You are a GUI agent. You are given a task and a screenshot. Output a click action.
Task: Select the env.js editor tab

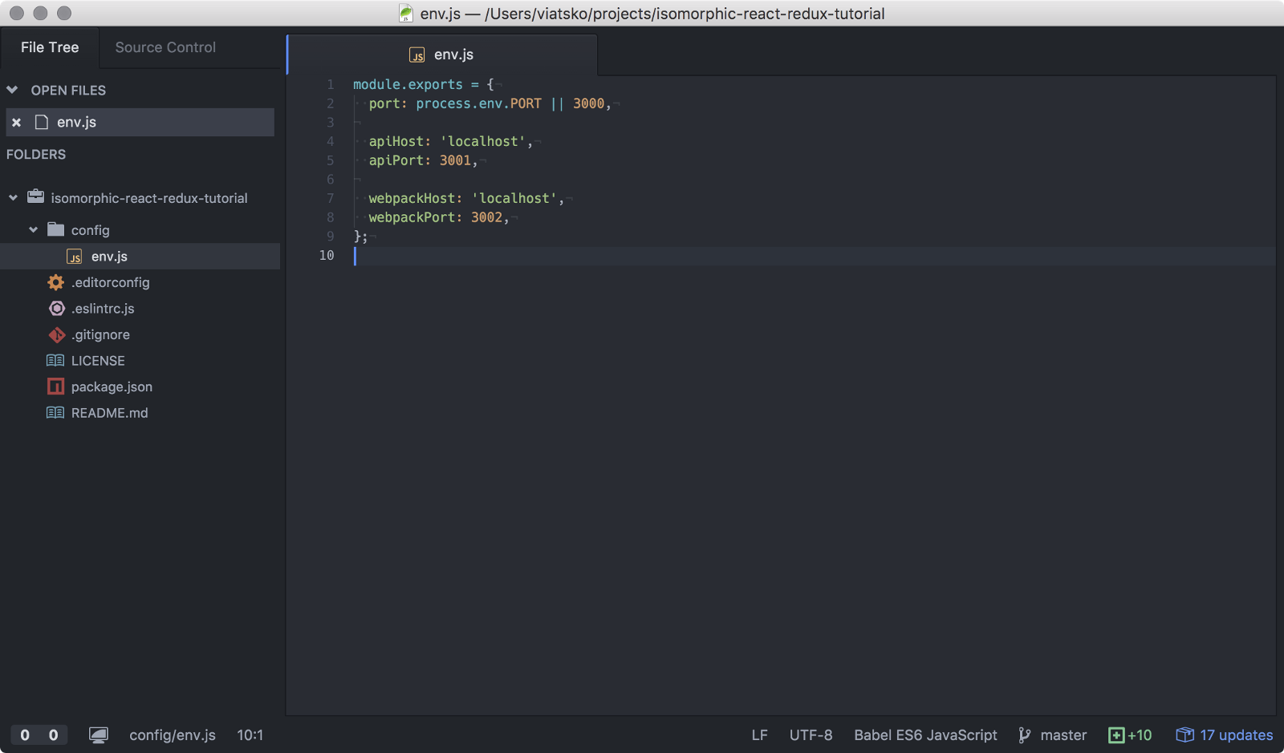pos(441,55)
